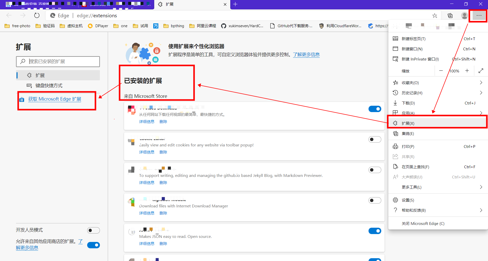The height and width of the screenshot is (261, 488).
Task: Open the GitHub代下载服务 bookmark
Action: (291, 26)
